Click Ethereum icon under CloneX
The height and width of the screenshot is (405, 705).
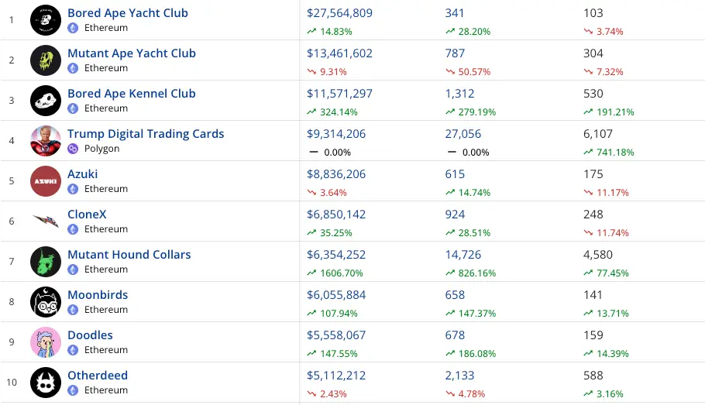tap(73, 229)
